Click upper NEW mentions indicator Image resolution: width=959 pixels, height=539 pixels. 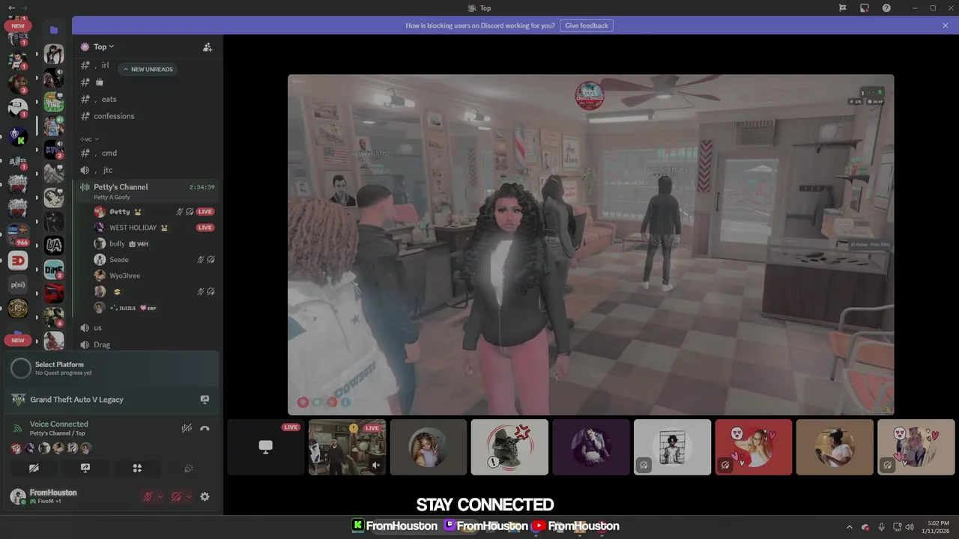(x=18, y=25)
